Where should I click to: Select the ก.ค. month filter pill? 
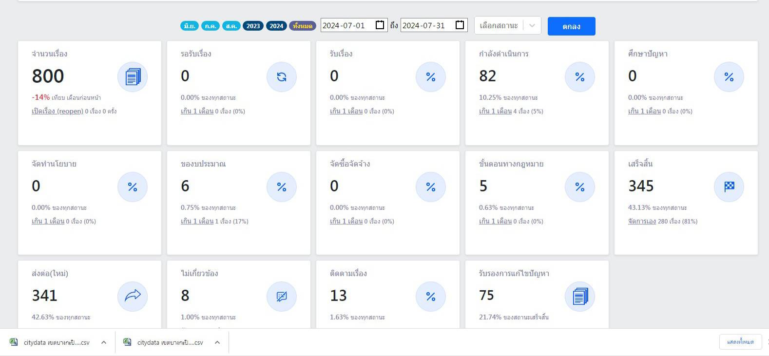[x=211, y=26]
